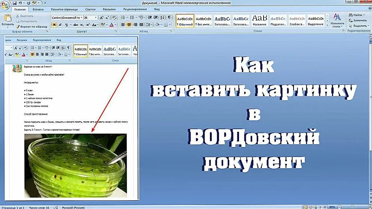Open borders menu in main ribbon
The image size is (372, 209).
167,25
